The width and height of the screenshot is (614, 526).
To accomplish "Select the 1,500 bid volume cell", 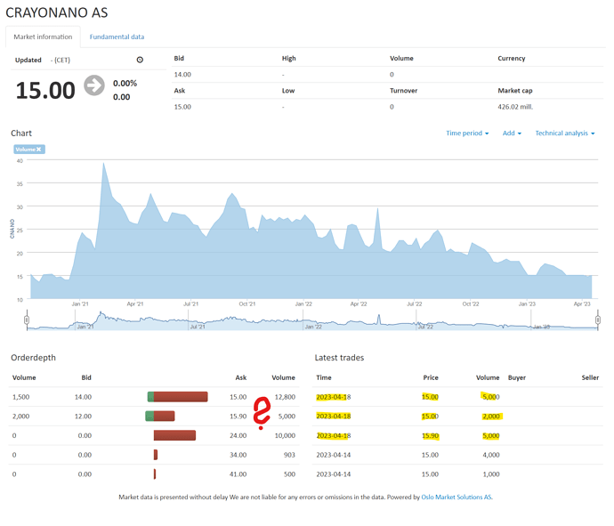I will pyautogui.click(x=20, y=397).
